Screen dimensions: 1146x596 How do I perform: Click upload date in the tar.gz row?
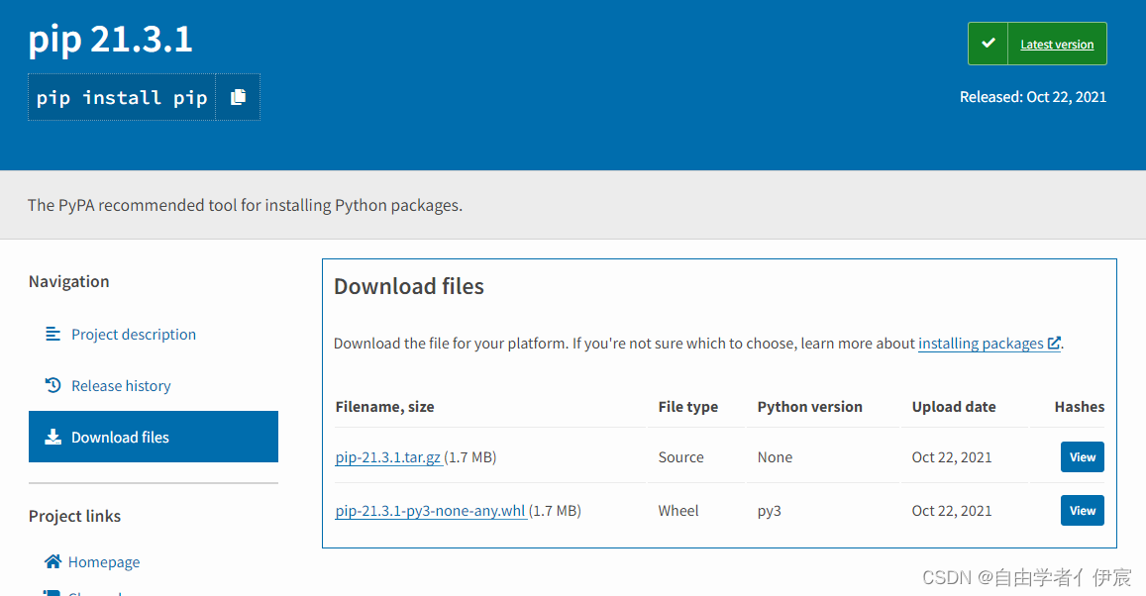pos(952,457)
